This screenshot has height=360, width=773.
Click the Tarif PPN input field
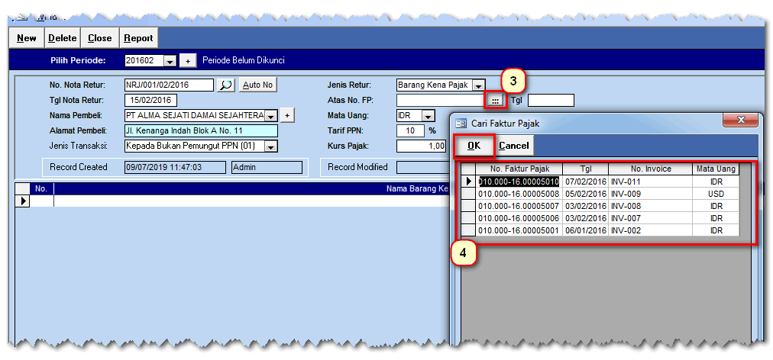pyautogui.click(x=409, y=130)
